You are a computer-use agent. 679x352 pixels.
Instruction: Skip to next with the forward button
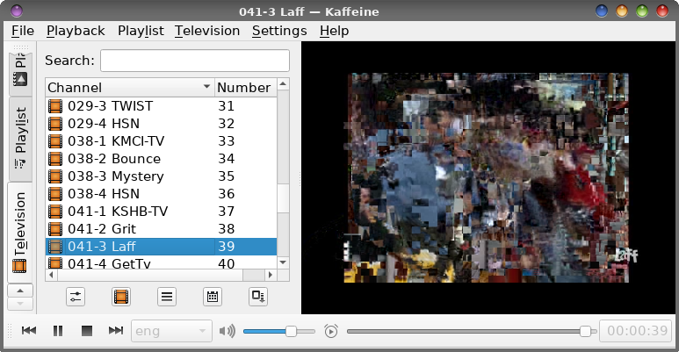tap(116, 331)
